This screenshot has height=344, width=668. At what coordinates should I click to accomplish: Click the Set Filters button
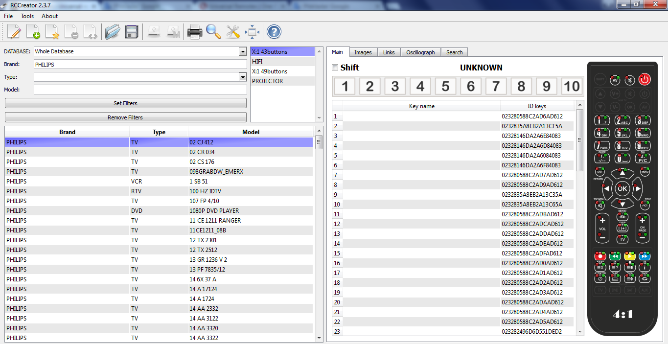(126, 103)
